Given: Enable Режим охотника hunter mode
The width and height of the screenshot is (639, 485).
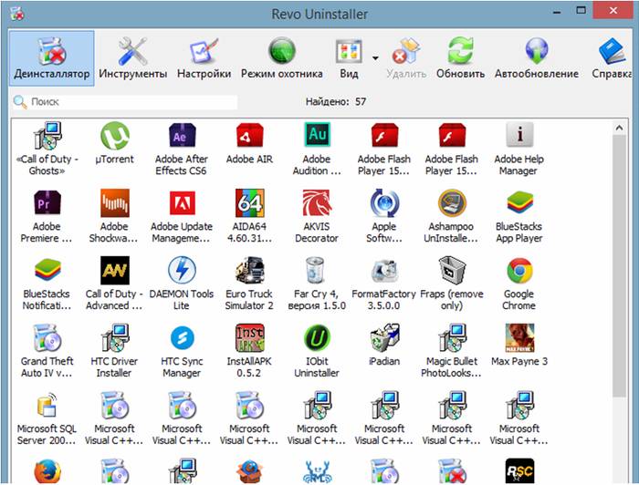Looking at the screenshot, I should (281, 57).
